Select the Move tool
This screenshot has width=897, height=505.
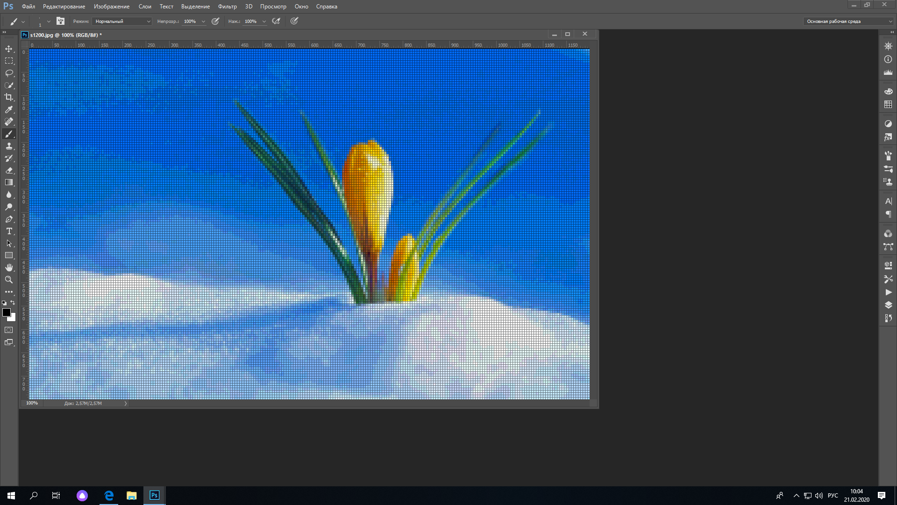9,49
